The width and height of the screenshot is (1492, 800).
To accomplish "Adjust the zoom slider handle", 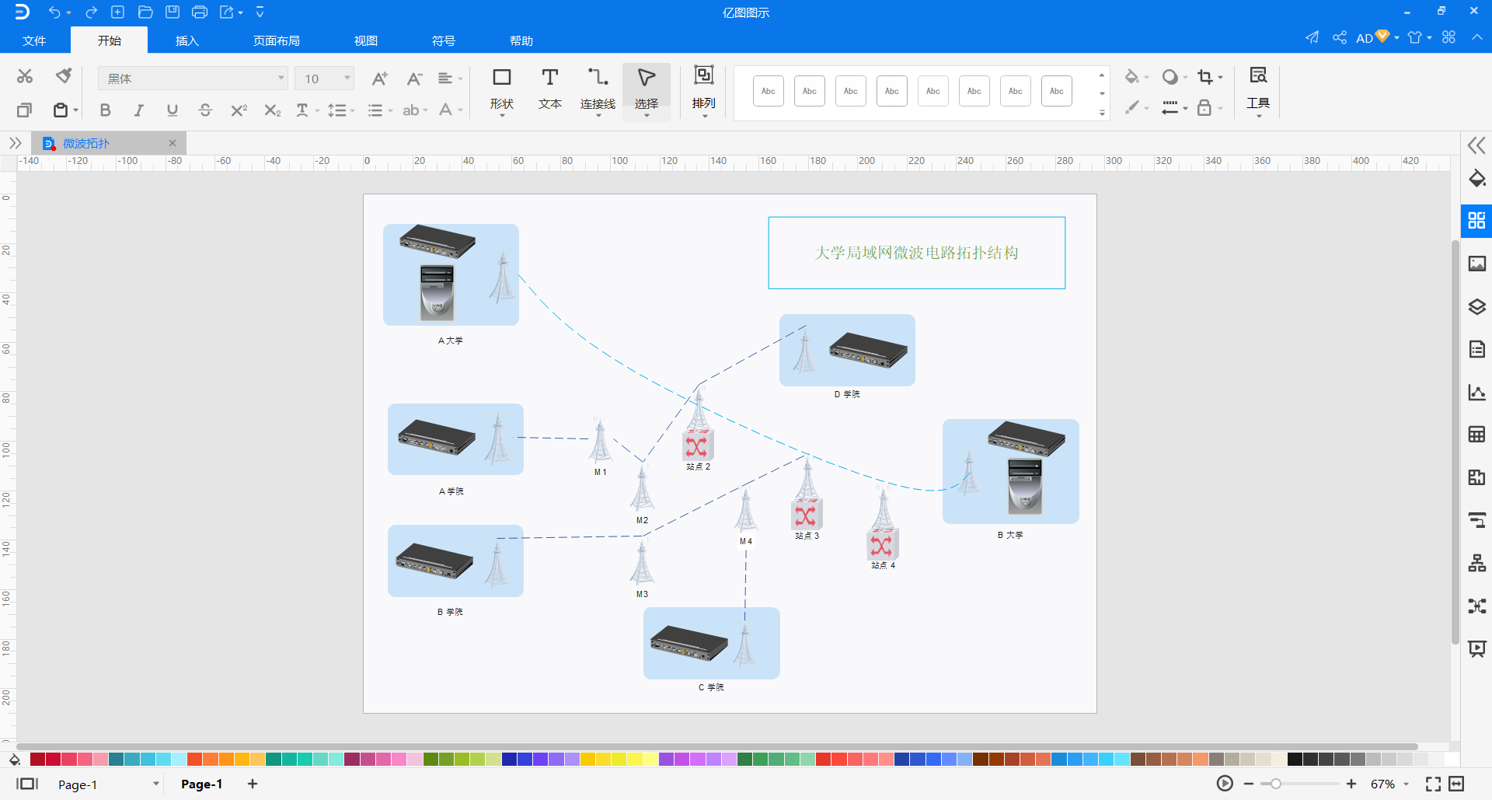I will [x=1275, y=784].
